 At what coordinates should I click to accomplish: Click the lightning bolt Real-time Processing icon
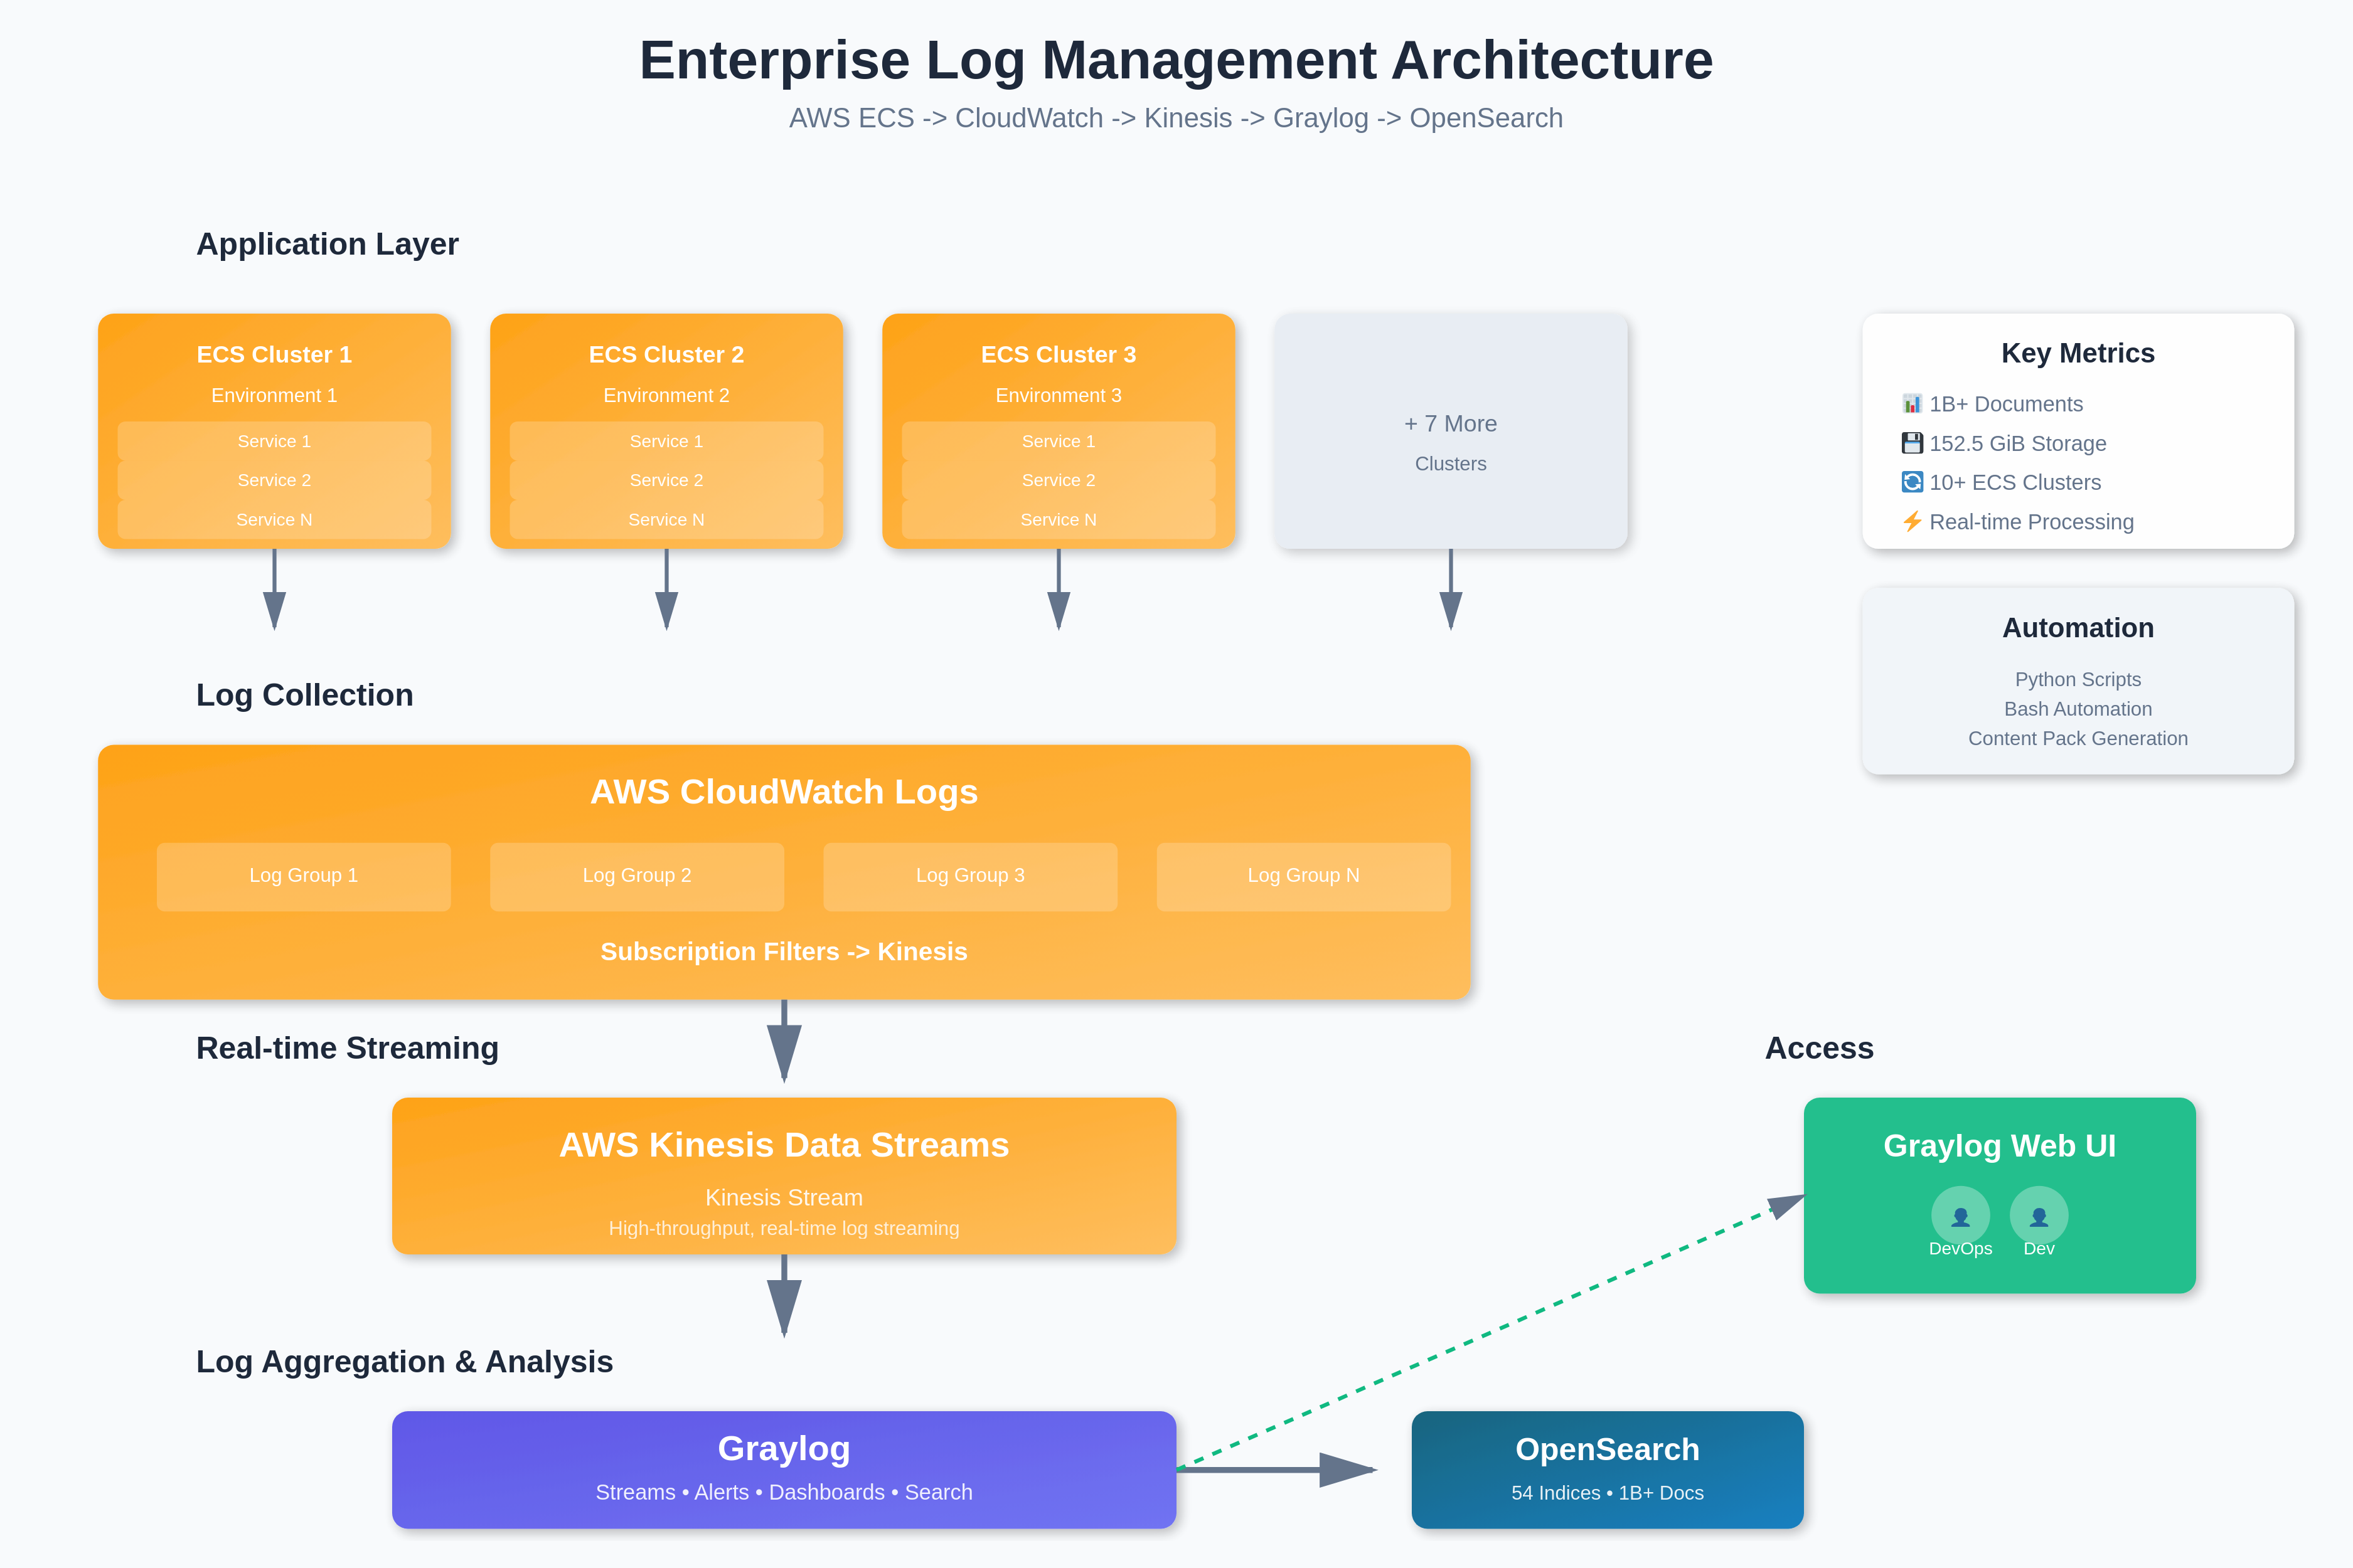click(1914, 521)
